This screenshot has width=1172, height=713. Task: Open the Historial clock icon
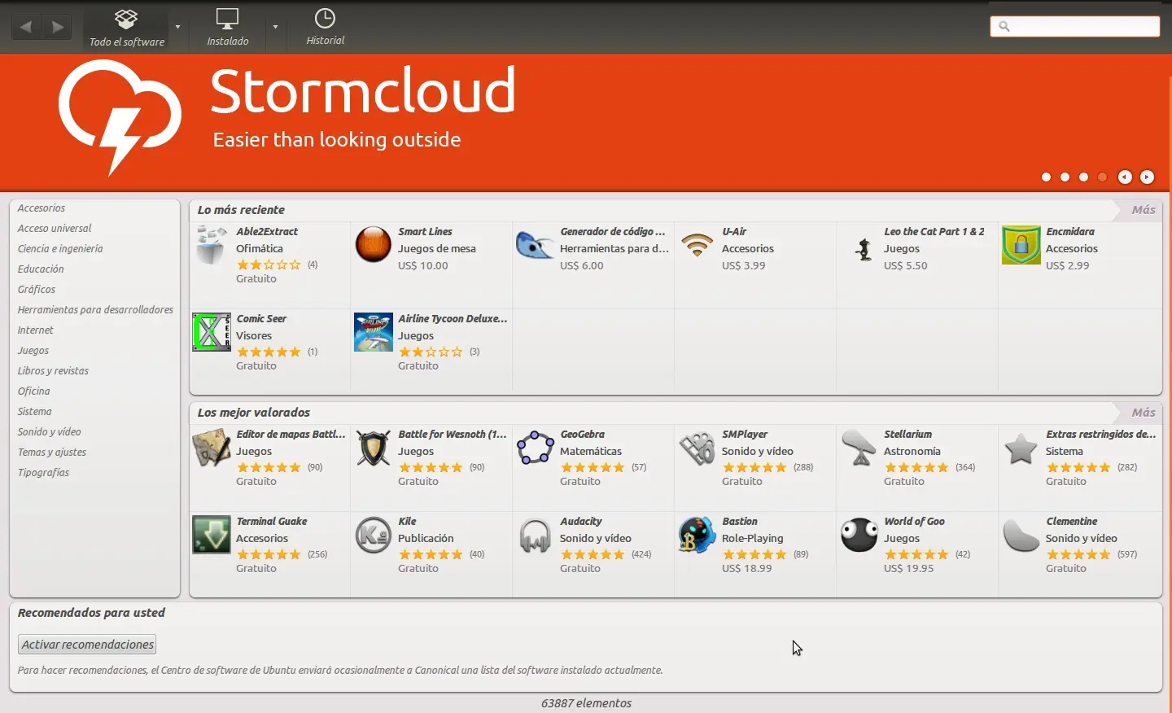point(326,18)
